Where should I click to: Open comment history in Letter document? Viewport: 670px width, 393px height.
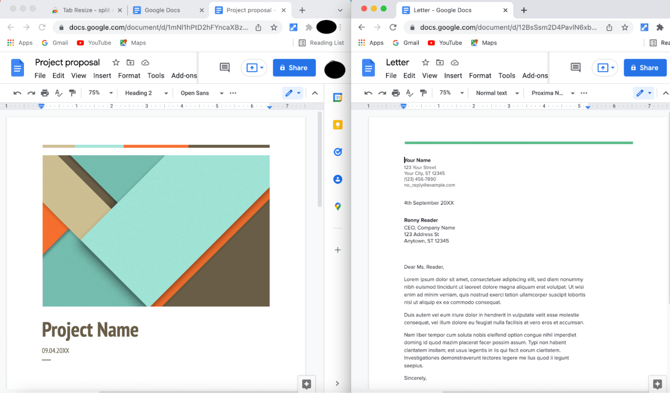click(575, 68)
